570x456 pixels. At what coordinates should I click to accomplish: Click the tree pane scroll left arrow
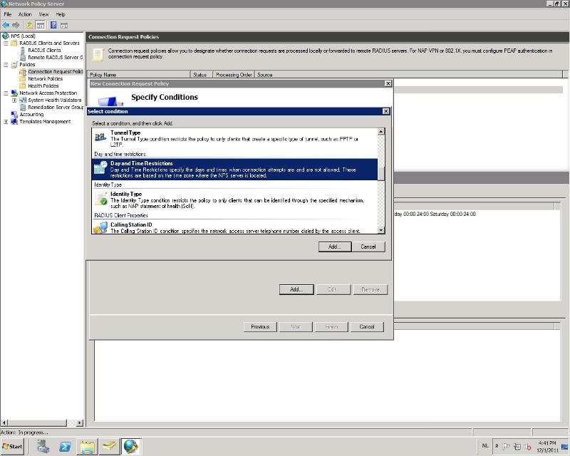point(4,423)
